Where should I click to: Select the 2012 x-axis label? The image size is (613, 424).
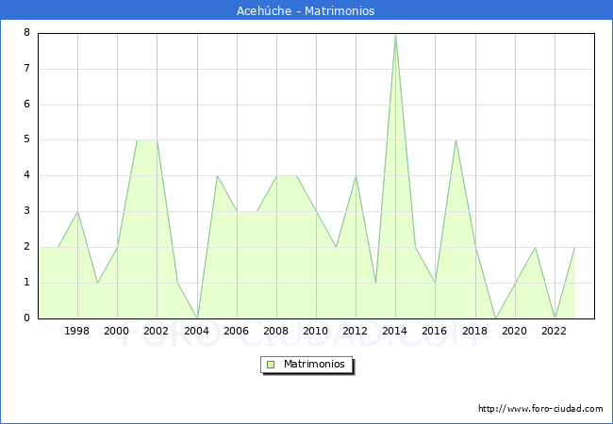[356, 331]
